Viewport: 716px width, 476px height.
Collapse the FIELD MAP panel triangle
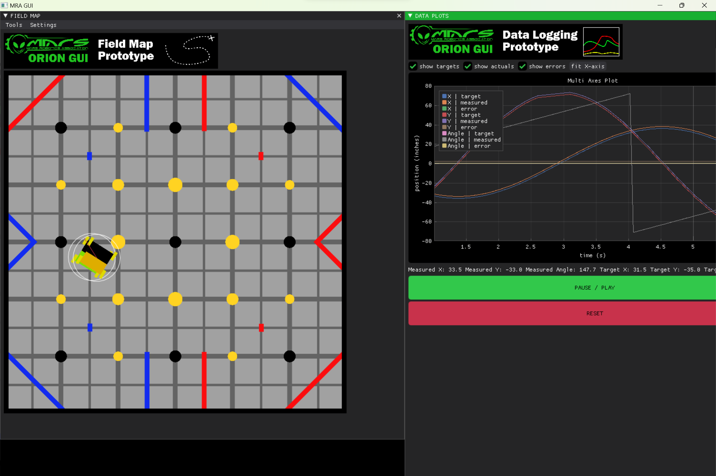pyautogui.click(x=5, y=16)
